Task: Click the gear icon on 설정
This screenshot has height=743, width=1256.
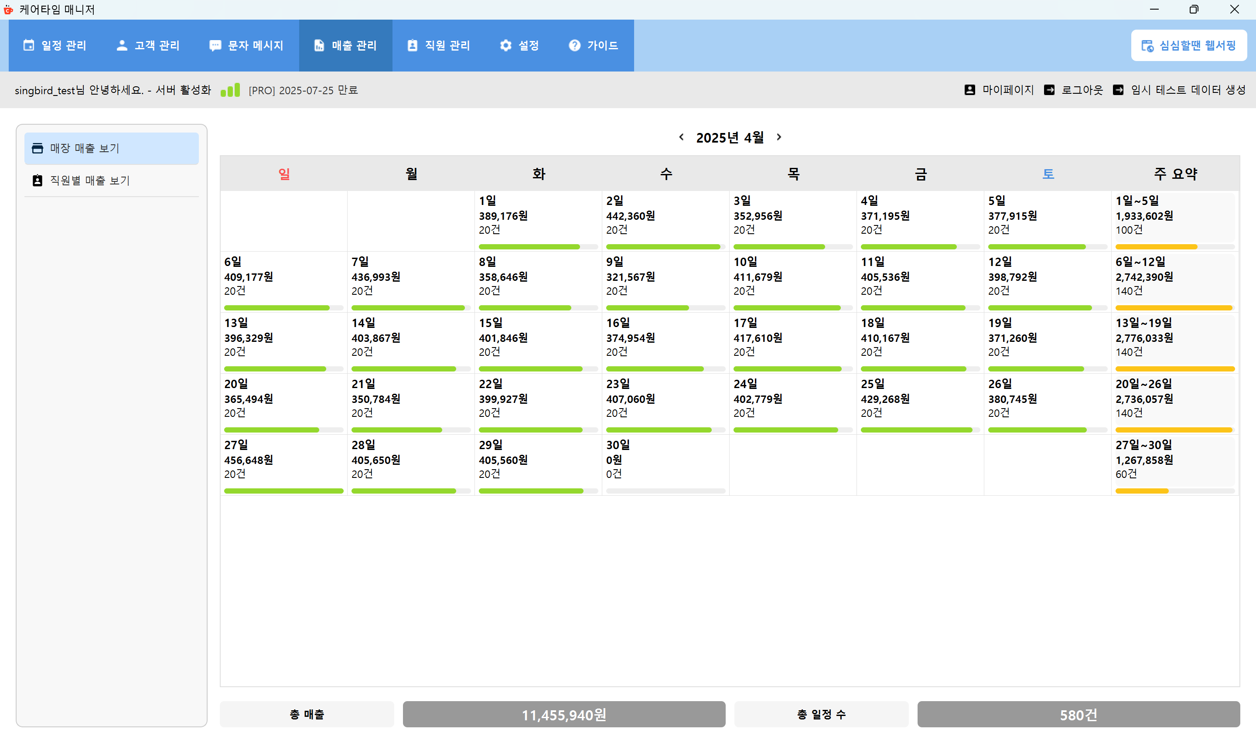Action: [x=505, y=45]
